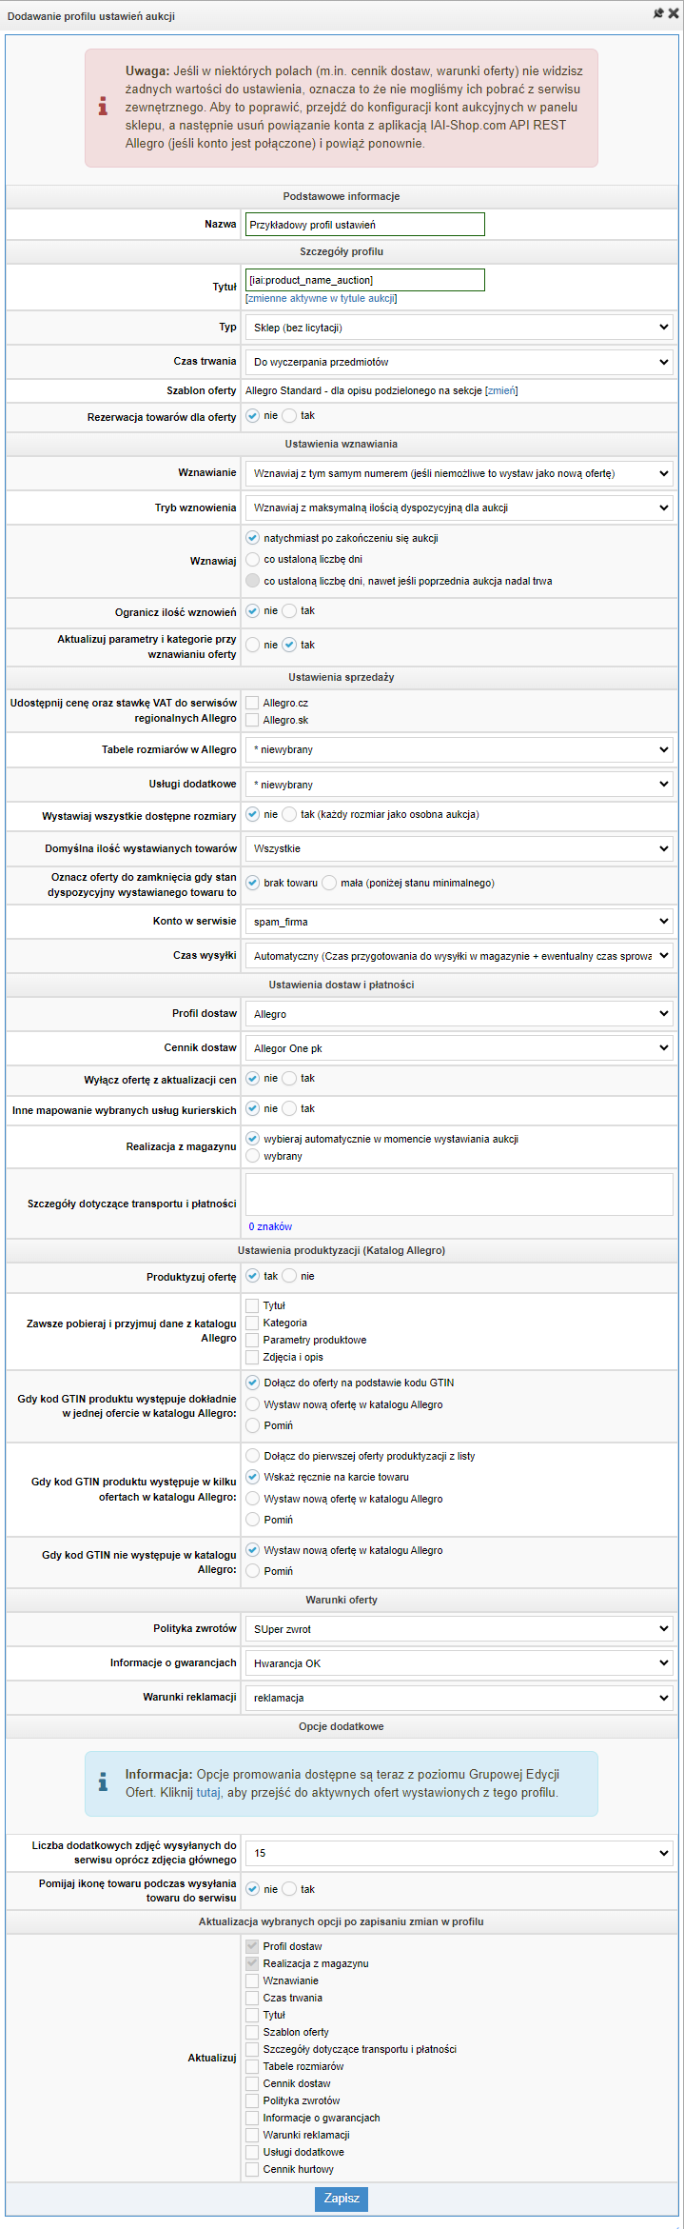Pin the profile settings dialog window

point(658,14)
